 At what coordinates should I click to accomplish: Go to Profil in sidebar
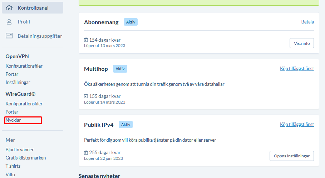tap(24, 22)
